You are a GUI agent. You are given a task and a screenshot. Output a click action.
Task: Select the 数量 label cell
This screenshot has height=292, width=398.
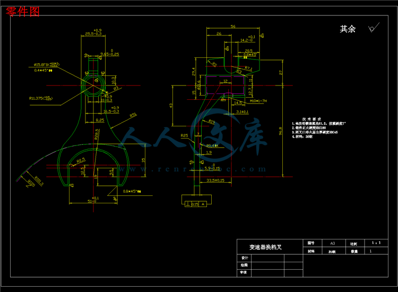tap(354, 251)
